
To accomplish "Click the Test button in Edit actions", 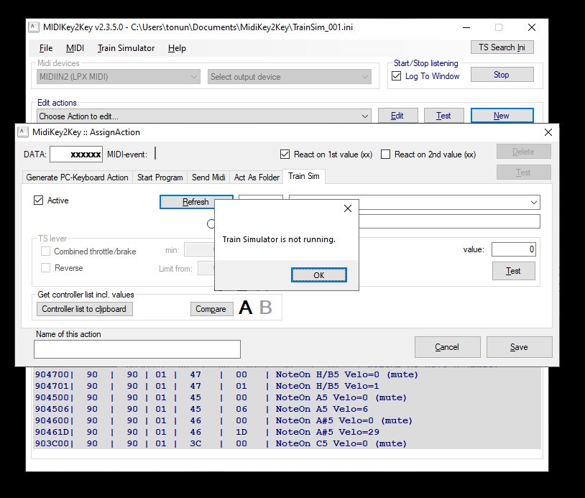I will (444, 116).
